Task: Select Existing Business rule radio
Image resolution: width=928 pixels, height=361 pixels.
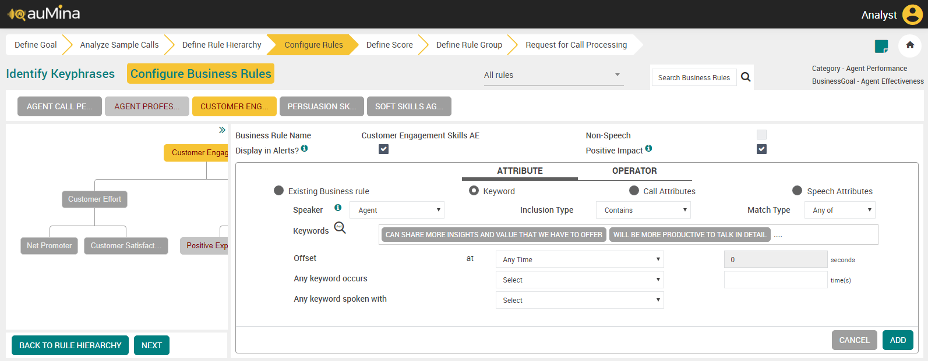Action: [x=278, y=191]
